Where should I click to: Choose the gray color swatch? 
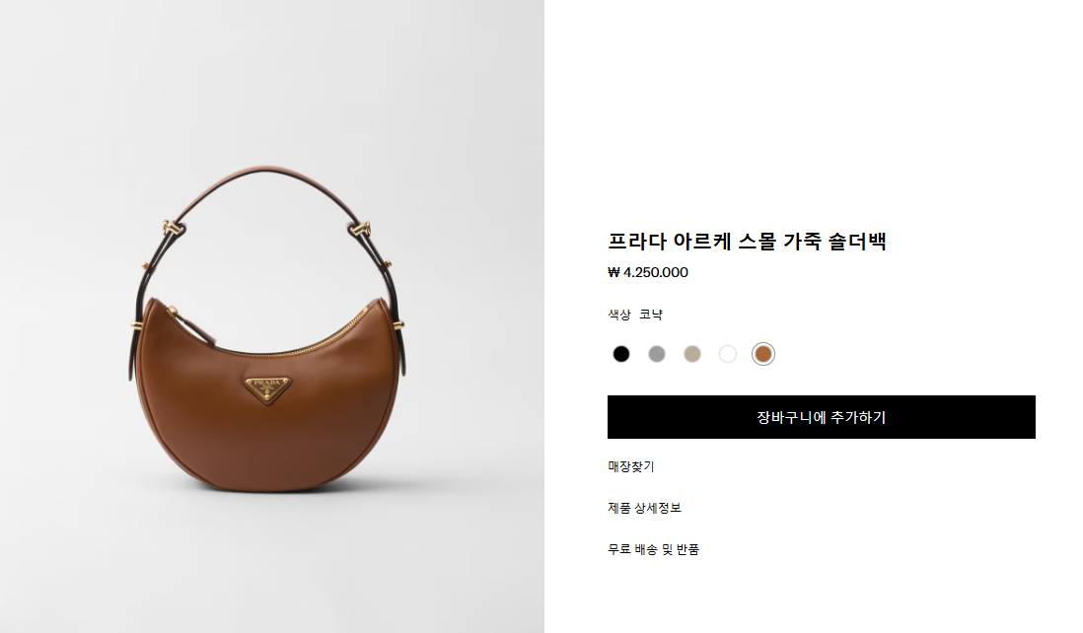pos(657,354)
